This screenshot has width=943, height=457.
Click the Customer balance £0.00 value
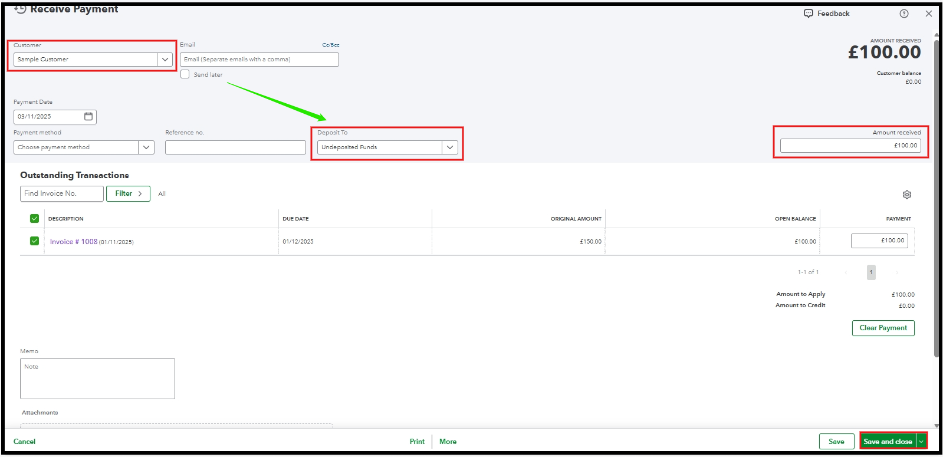pos(914,82)
